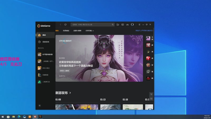
Task: Click 免费开玩 on the banner
Action: pos(62,76)
